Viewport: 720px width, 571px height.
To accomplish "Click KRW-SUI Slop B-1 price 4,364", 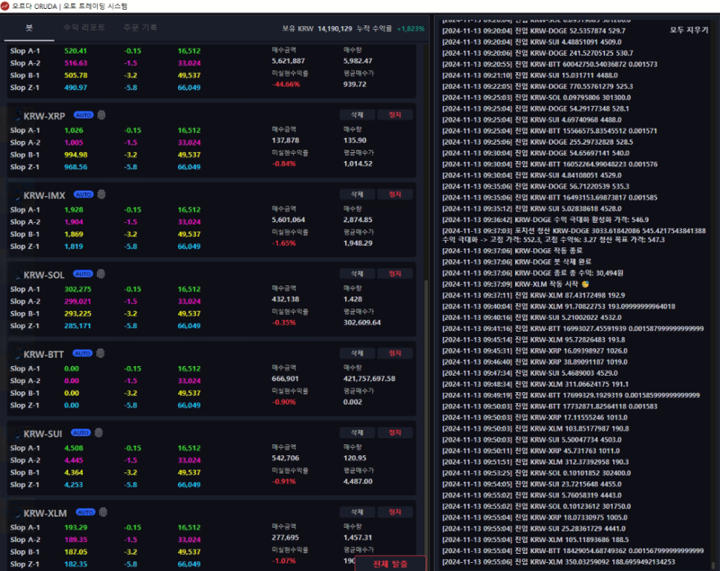I will [74, 473].
